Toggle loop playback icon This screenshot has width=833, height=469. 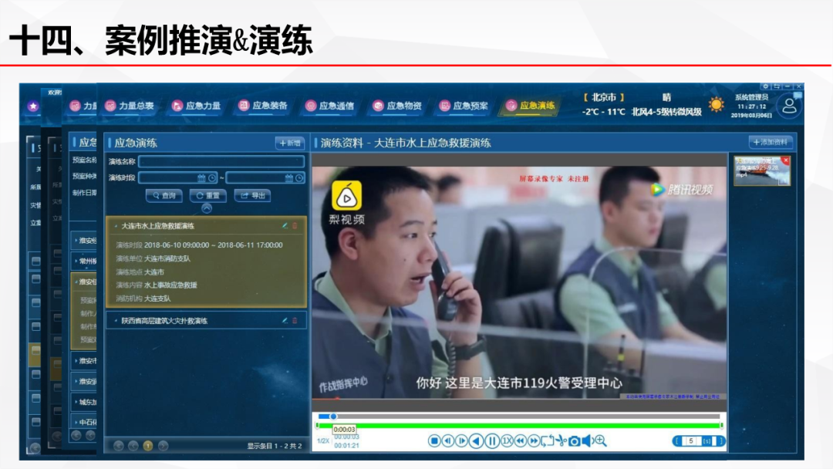coord(547,441)
